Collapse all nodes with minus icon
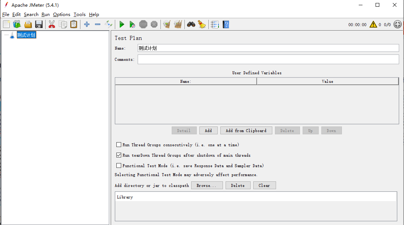 (98, 24)
